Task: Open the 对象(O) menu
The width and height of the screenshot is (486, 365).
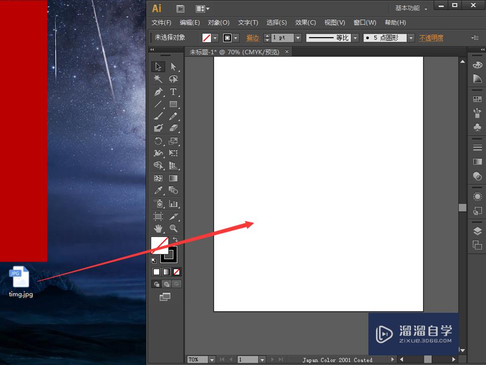Action: pyautogui.click(x=219, y=23)
